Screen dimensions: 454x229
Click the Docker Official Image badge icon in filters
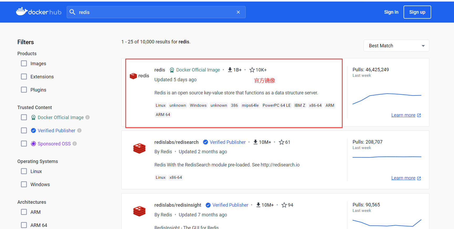click(33, 118)
